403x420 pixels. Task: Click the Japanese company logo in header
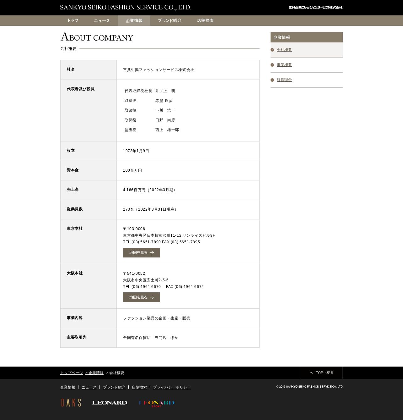[315, 8]
